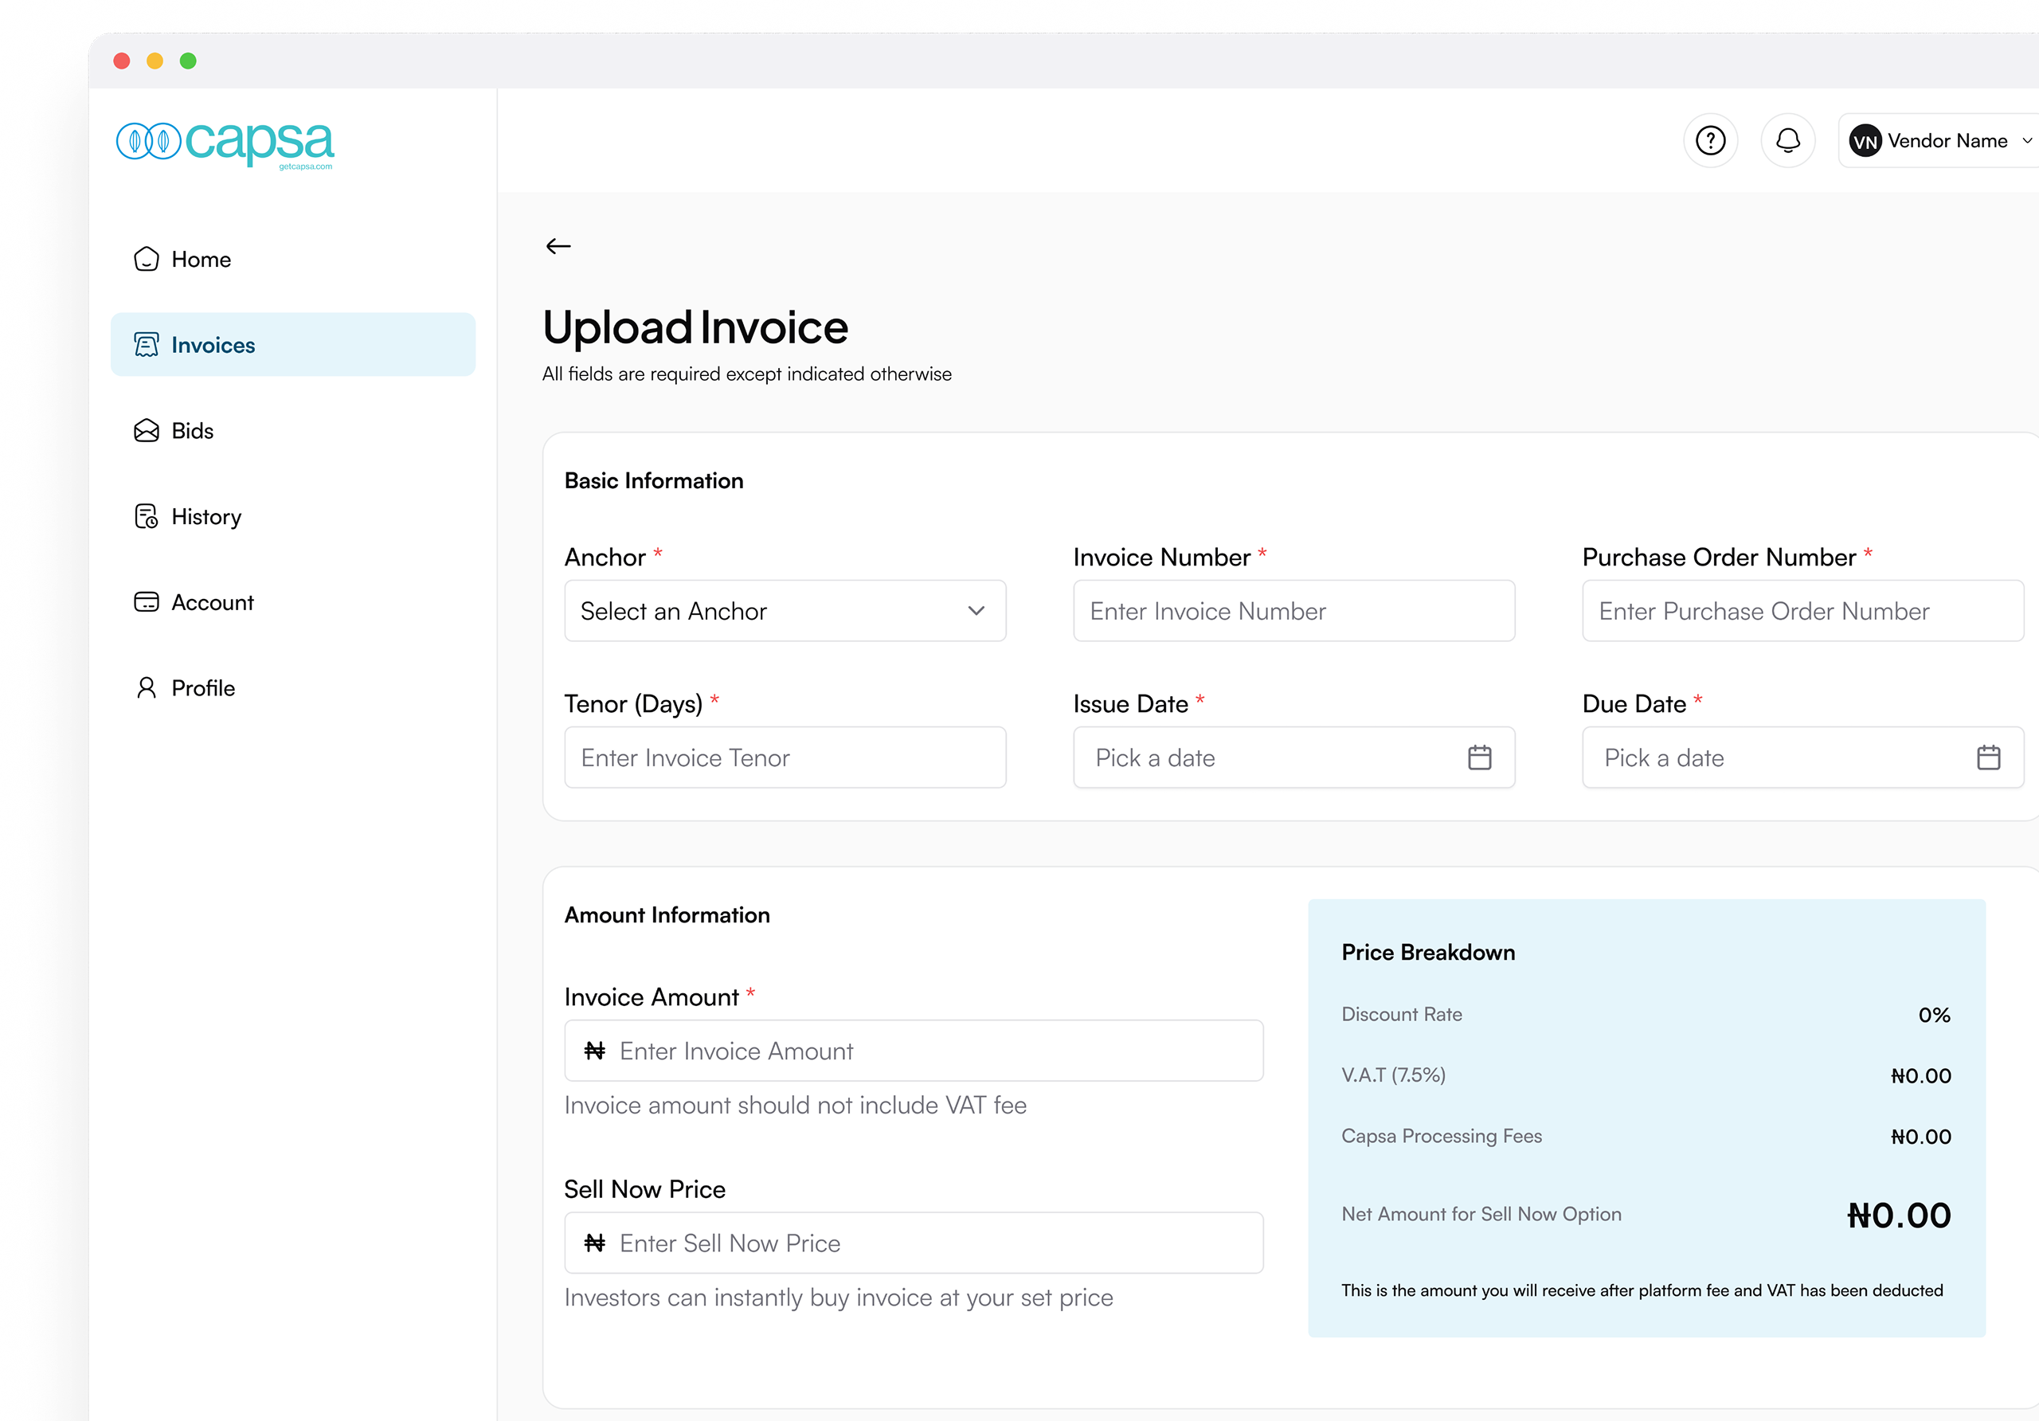Click Naira symbol in Invoice Amount field
Screen dimensions: 2039x1421
click(x=594, y=1051)
